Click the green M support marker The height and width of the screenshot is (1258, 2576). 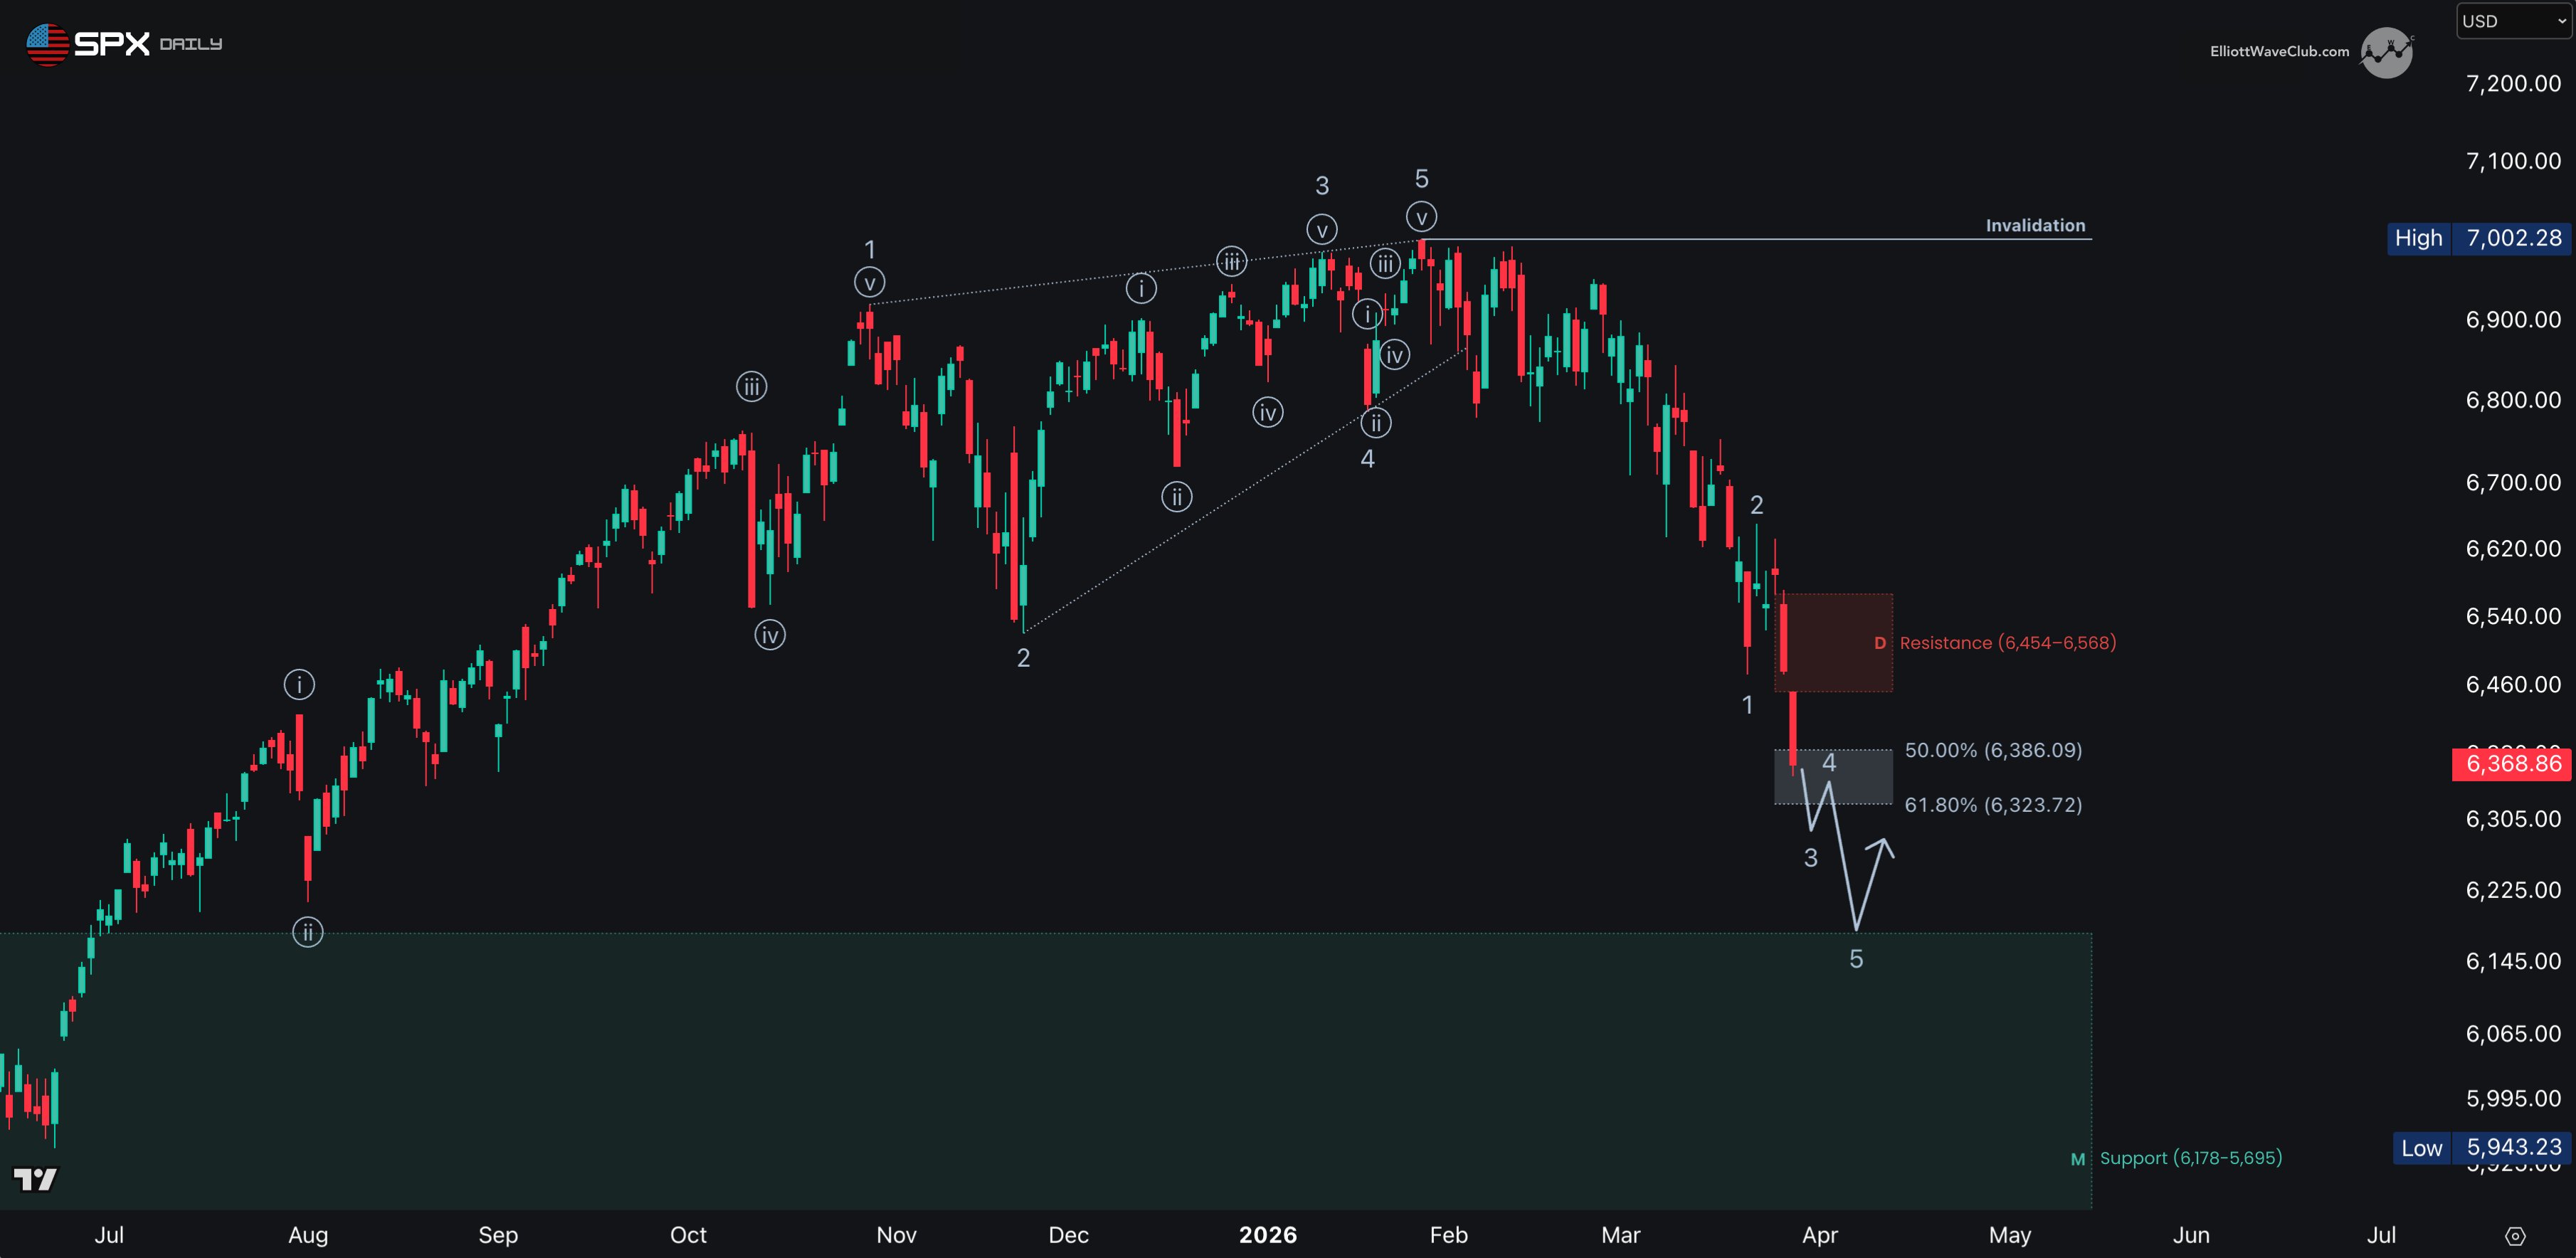2078,1159
